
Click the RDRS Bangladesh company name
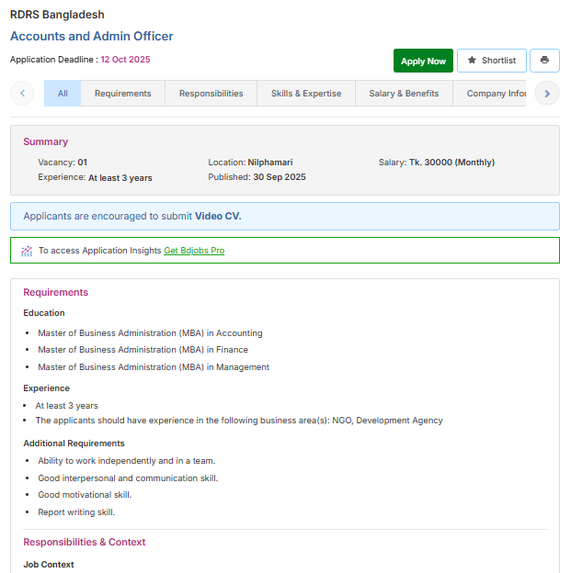[x=57, y=15]
